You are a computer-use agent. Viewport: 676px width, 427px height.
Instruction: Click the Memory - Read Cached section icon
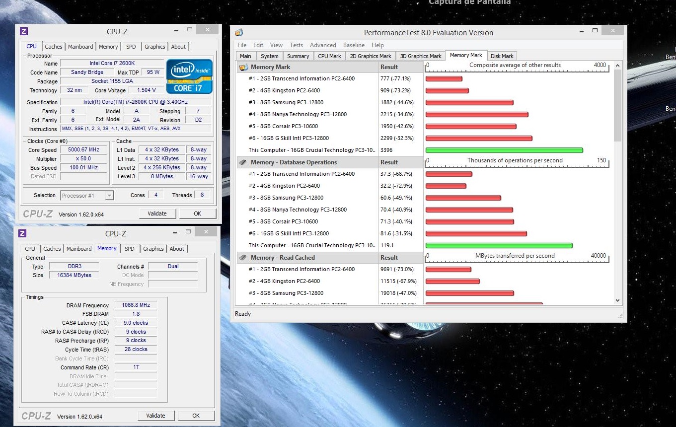(x=243, y=258)
